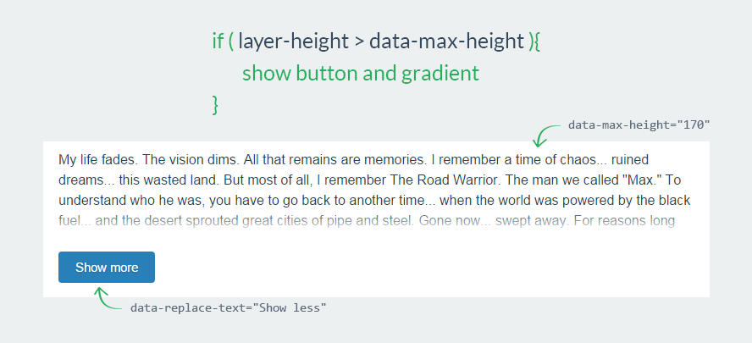Click the faded line starting with "fuel..."

tap(367, 221)
